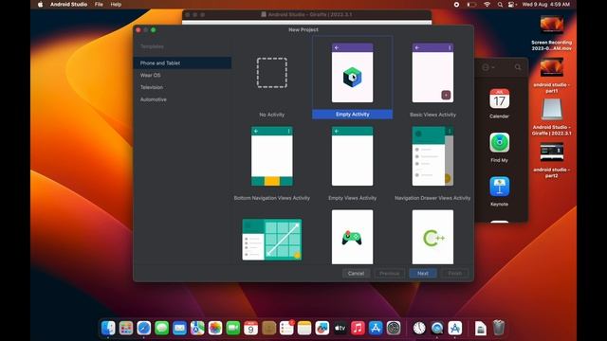Select Automotive template category

coord(182,99)
